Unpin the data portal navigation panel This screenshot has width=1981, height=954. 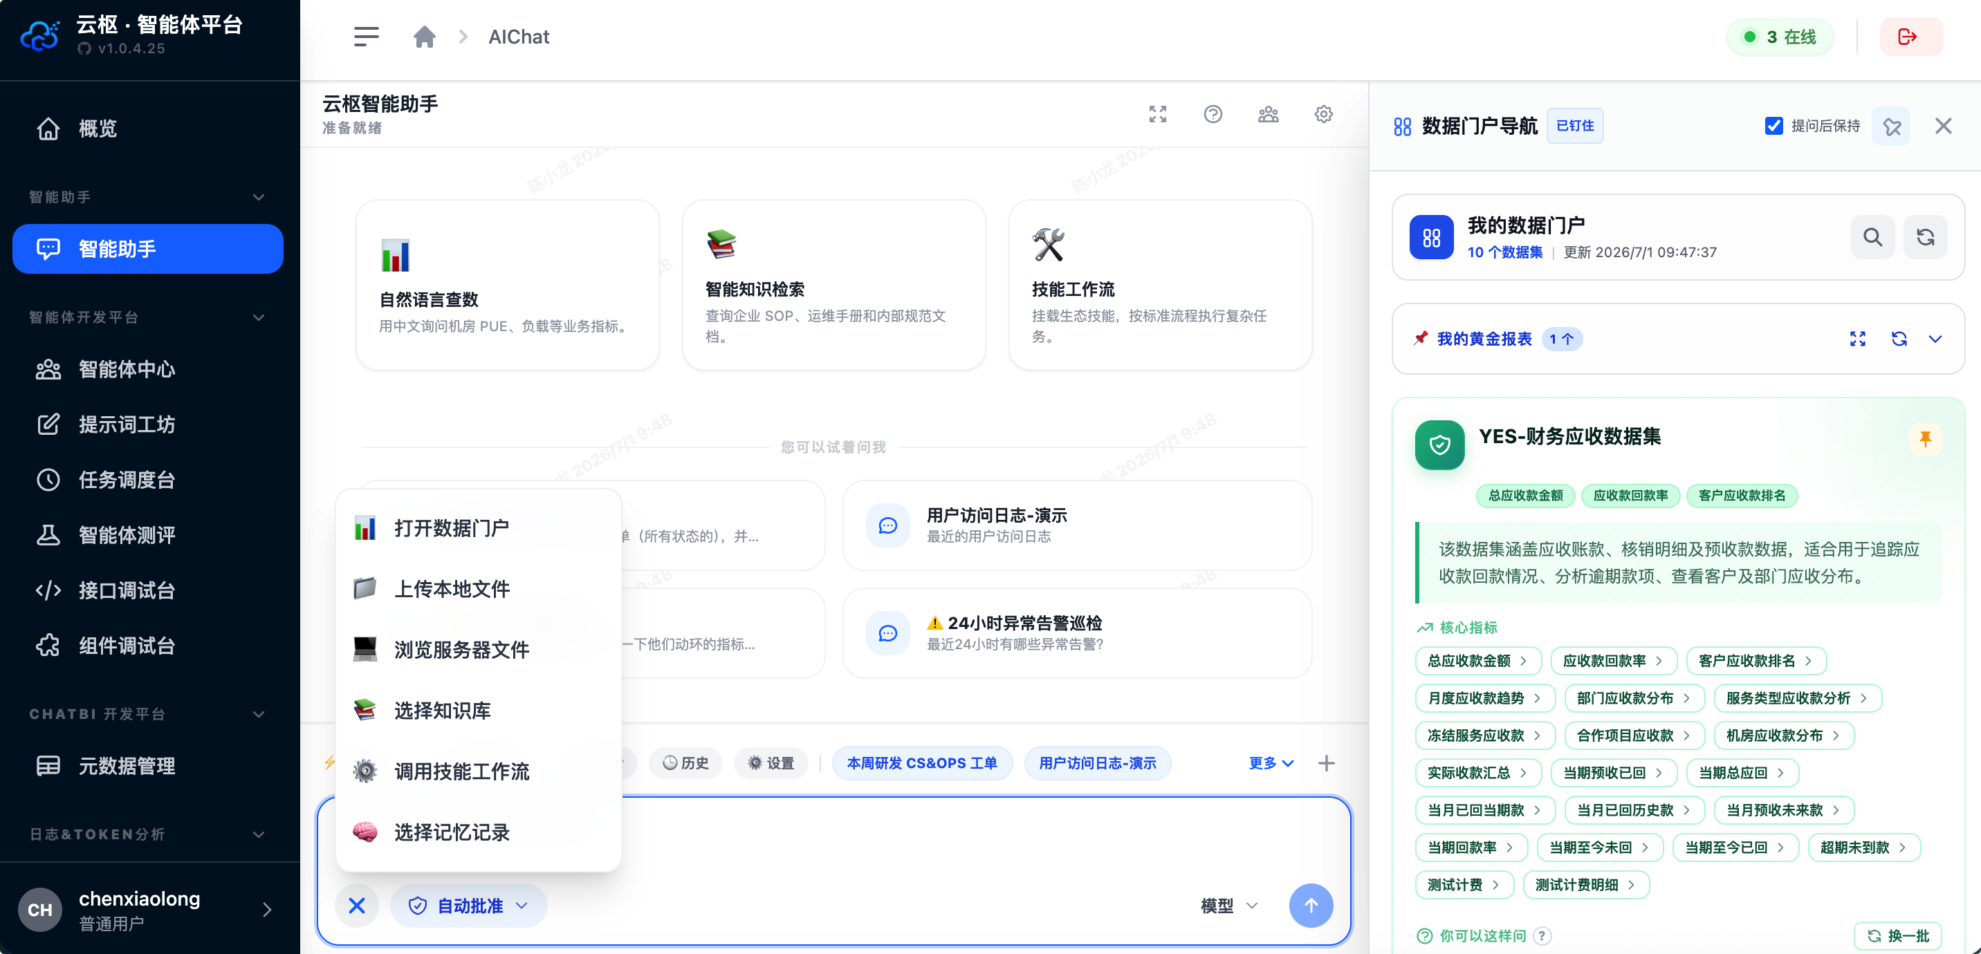[1892, 126]
